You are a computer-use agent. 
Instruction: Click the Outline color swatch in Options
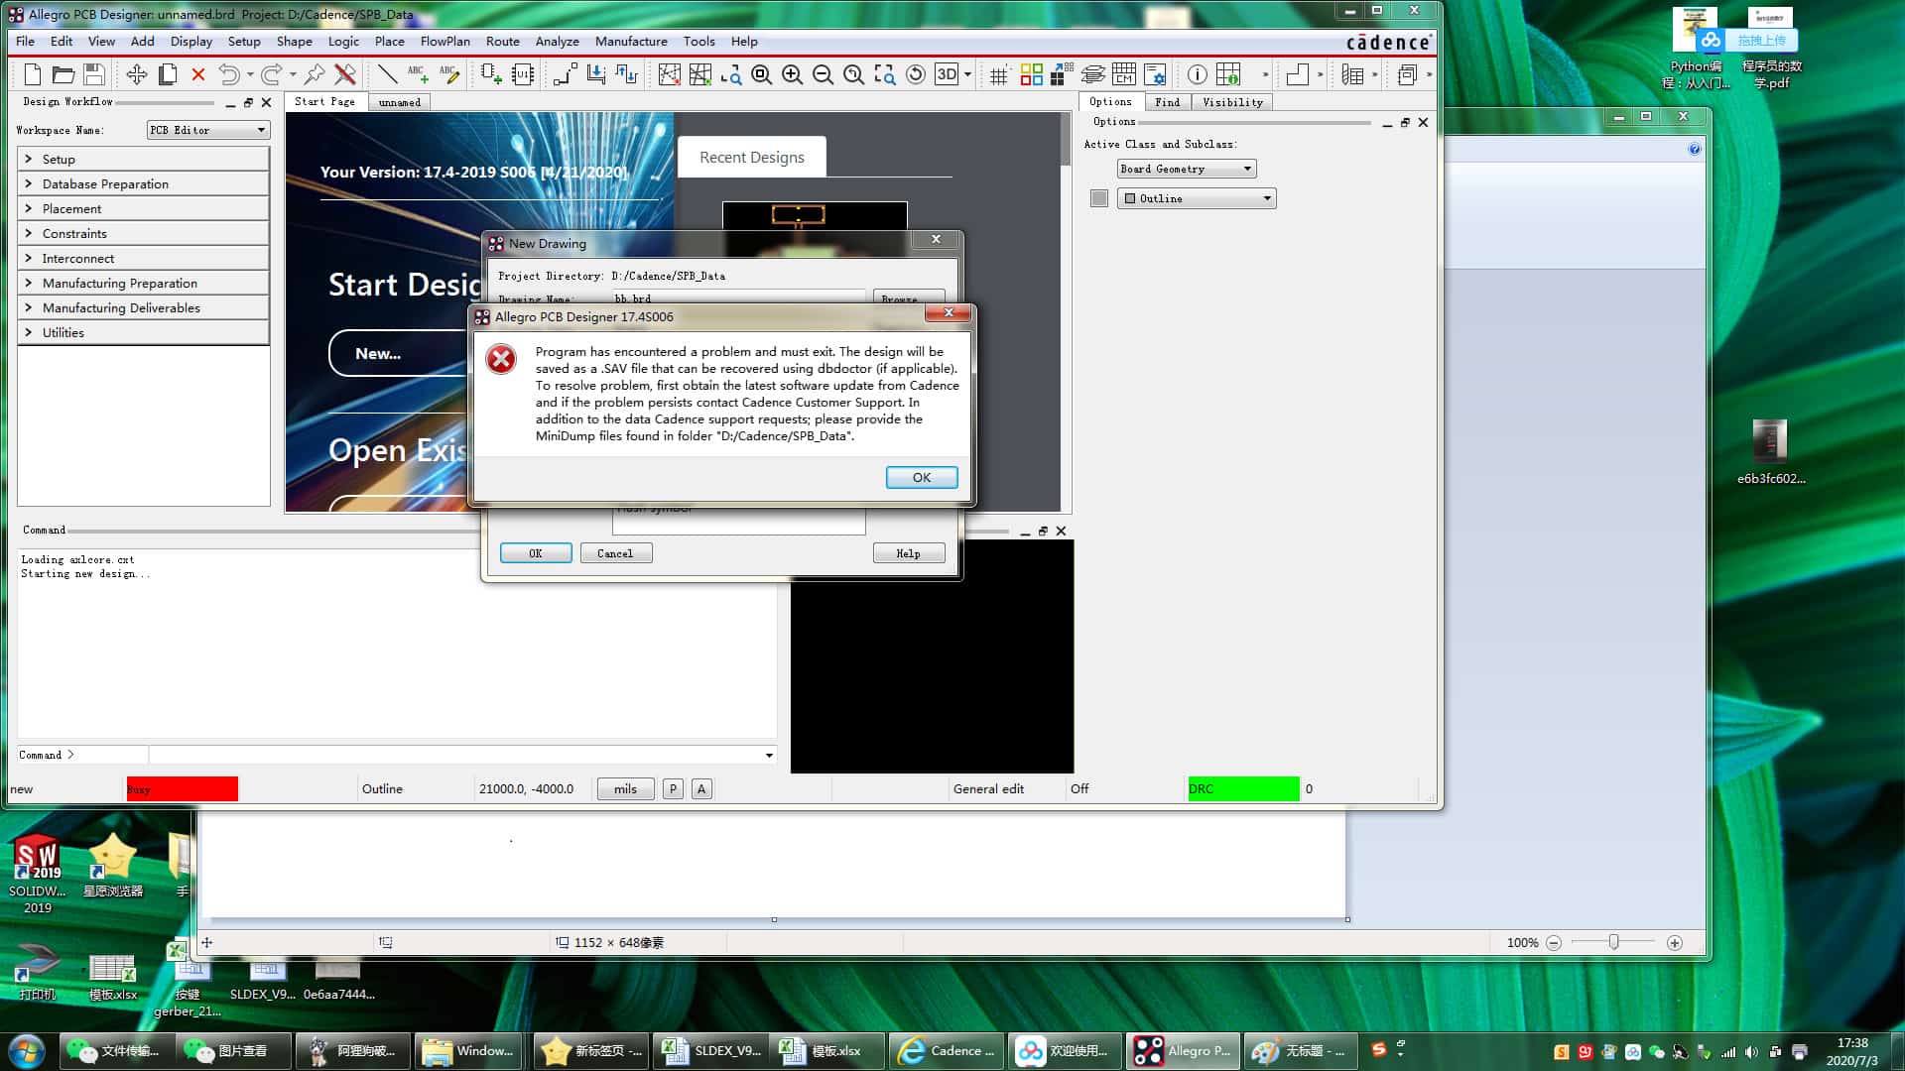[x=1099, y=198]
